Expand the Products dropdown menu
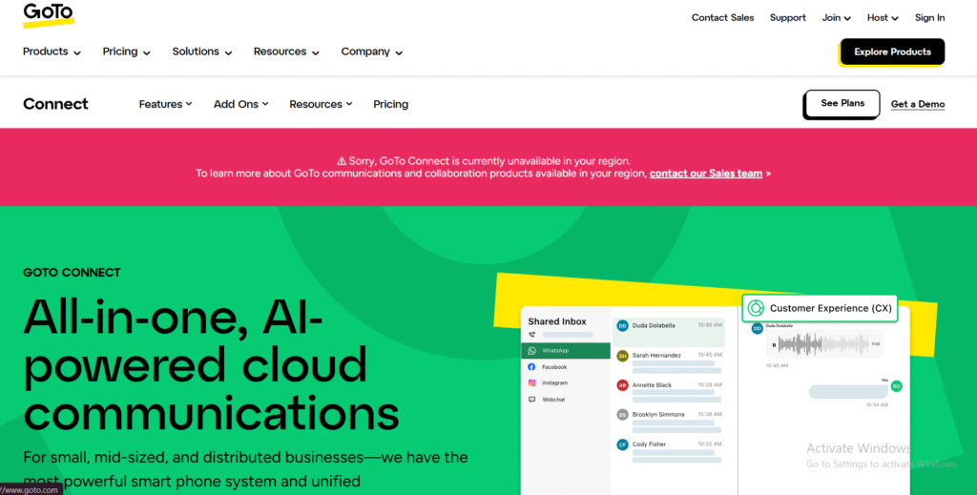The height and width of the screenshot is (495, 977). point(52,52)
